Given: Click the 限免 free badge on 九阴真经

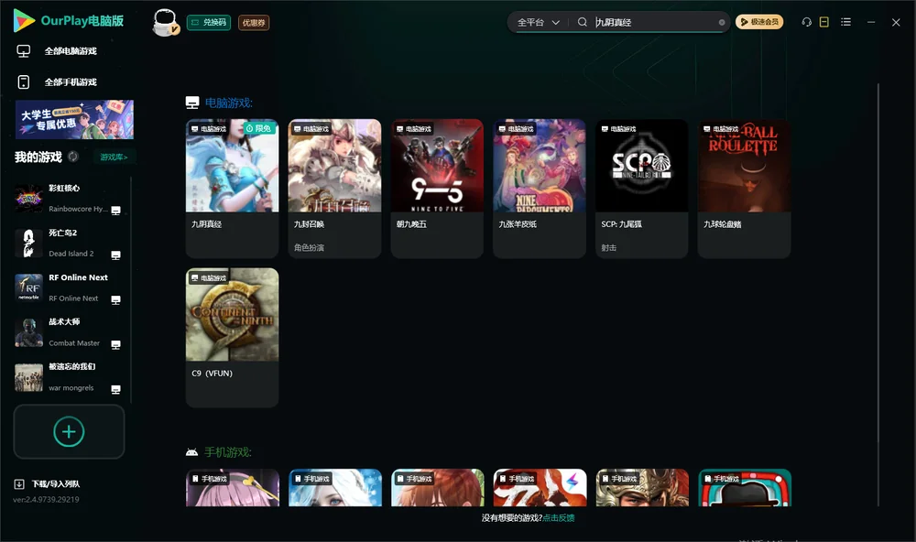Looking at the screenshot, I should (x=260, y=128).
